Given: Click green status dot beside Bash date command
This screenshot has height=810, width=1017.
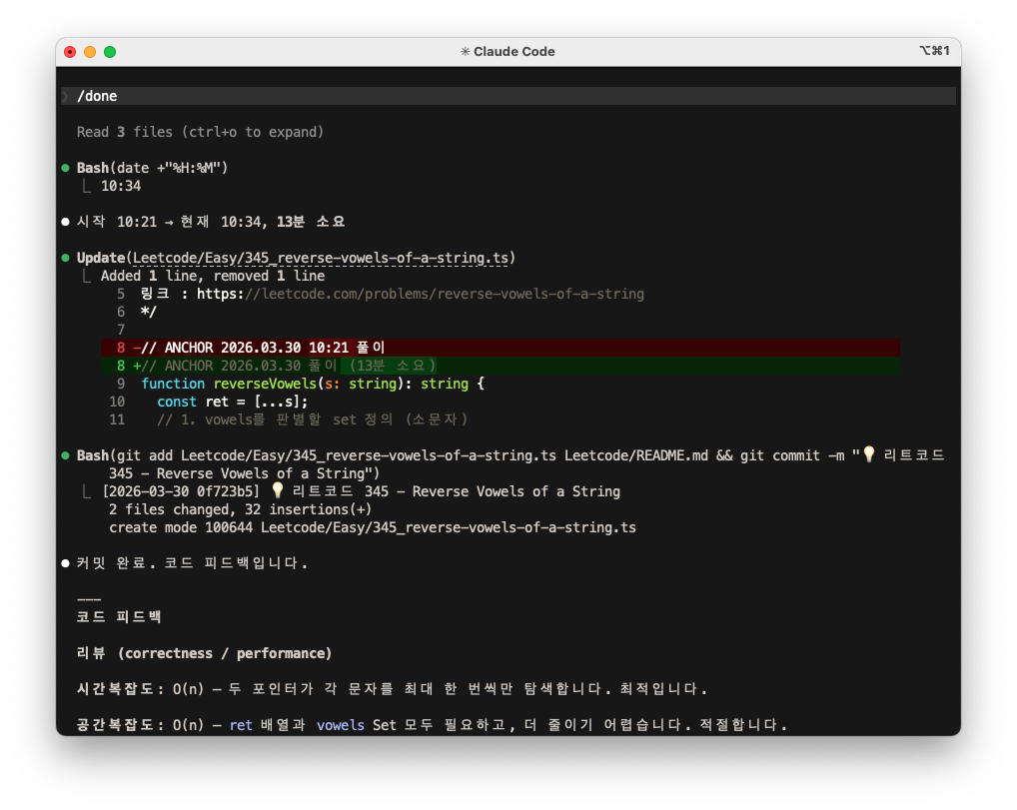Looking at the screenshot, I should [66, 168].
